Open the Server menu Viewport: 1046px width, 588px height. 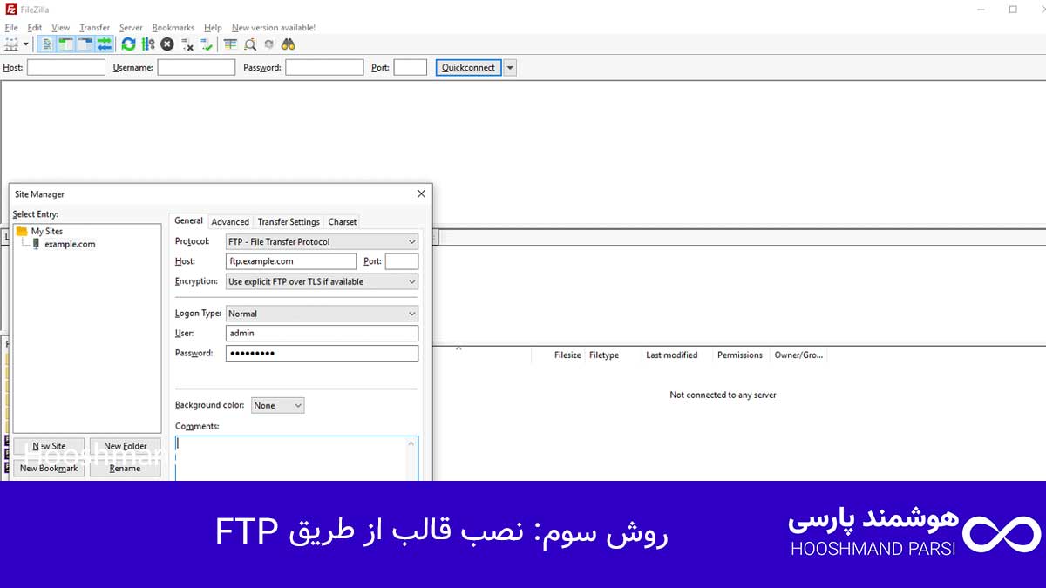tap(132, 28)
